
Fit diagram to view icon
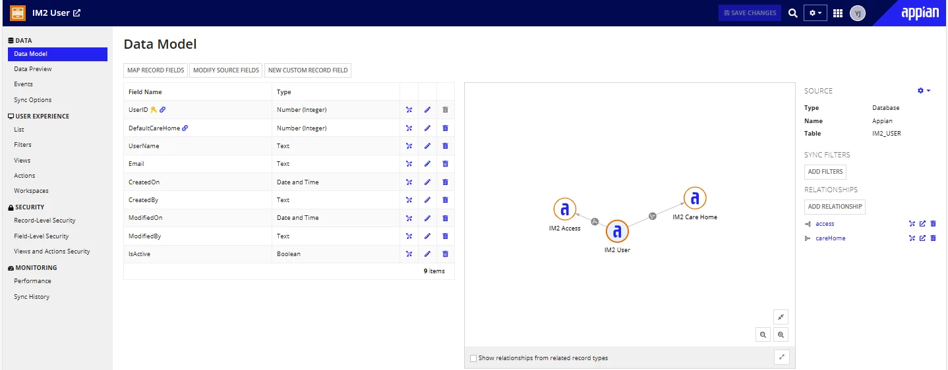(x=781, y=317)
